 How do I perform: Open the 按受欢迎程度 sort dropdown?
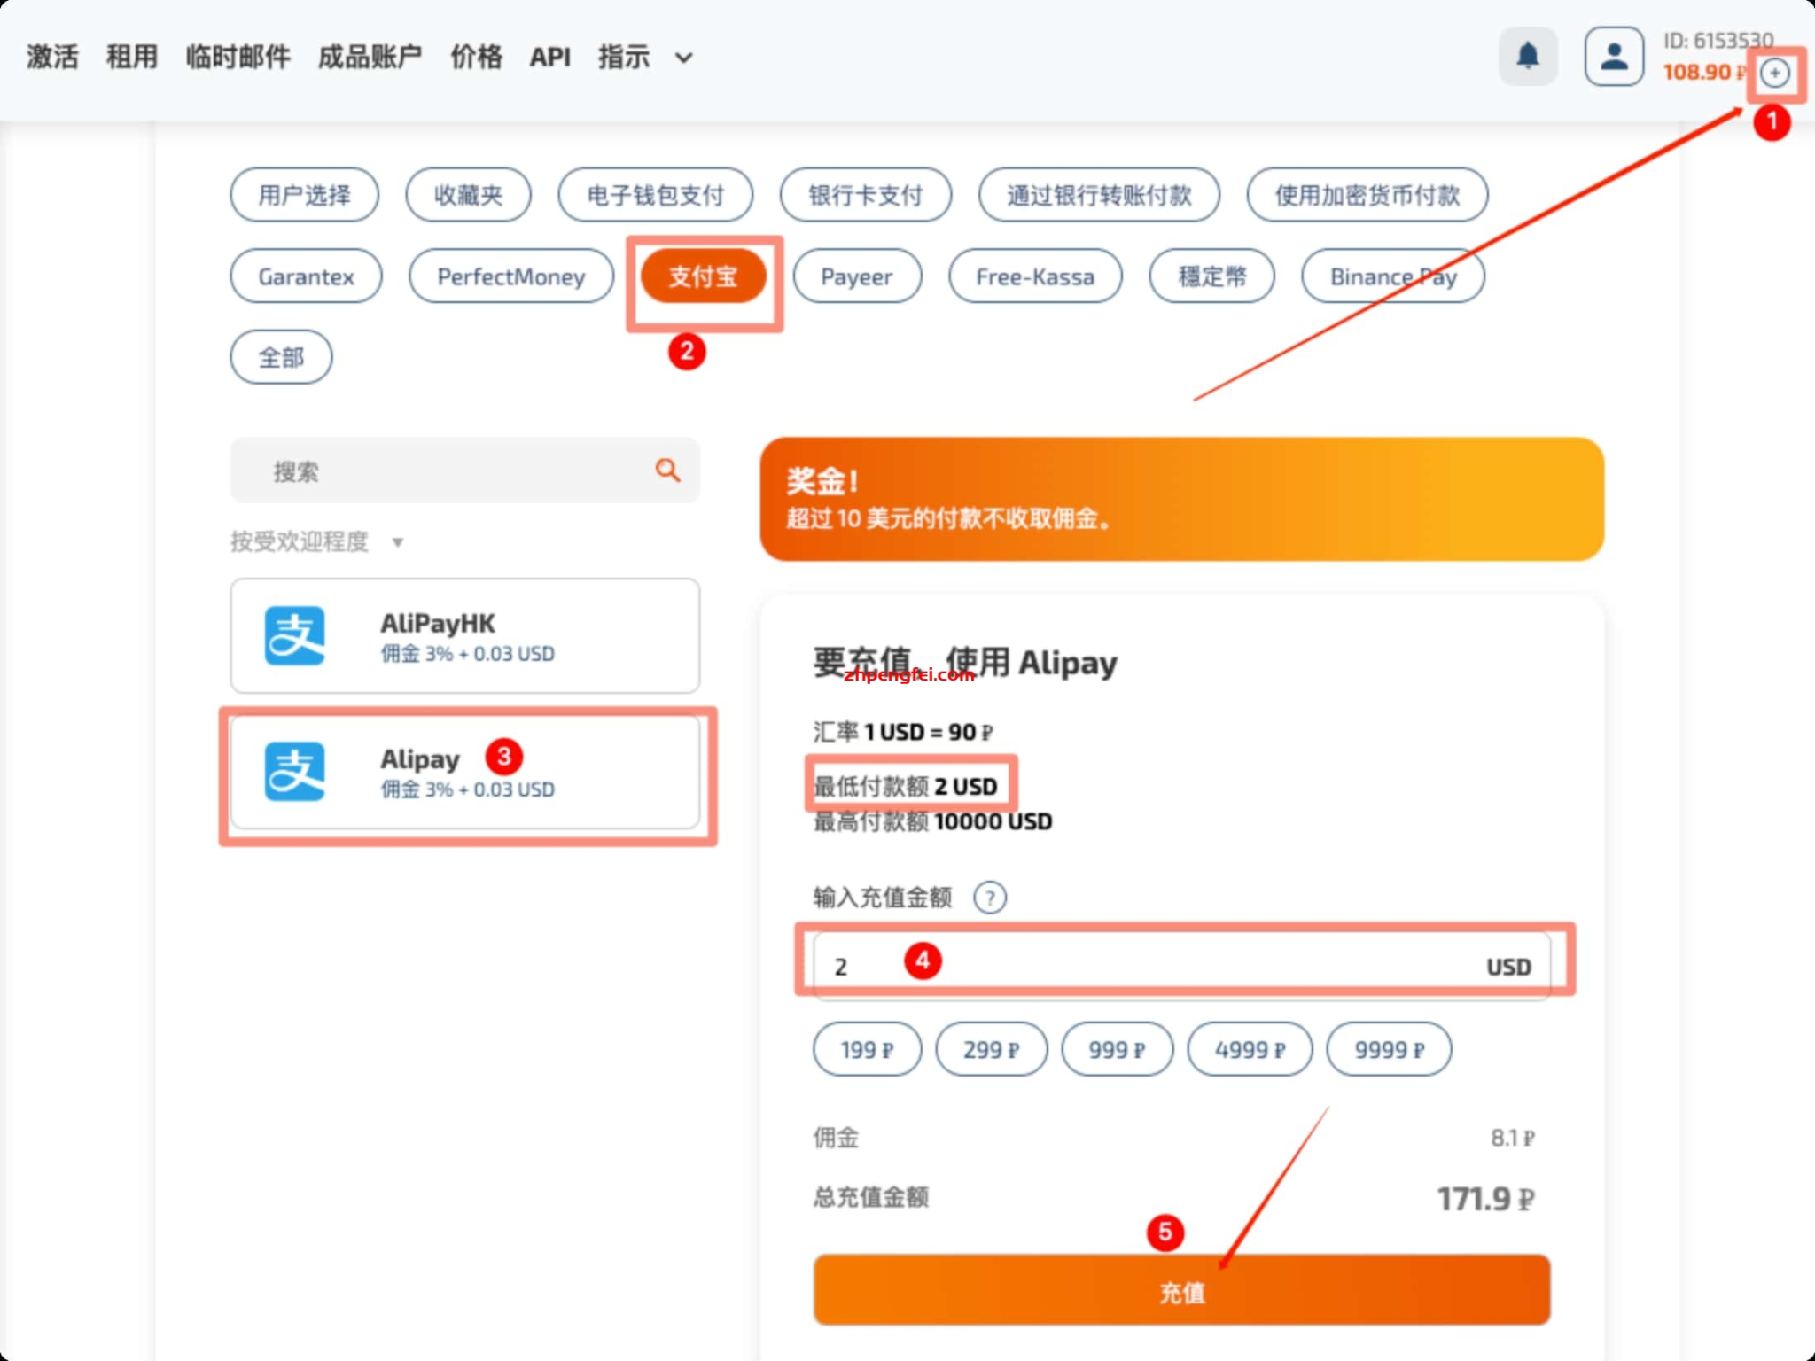(316, 541)
